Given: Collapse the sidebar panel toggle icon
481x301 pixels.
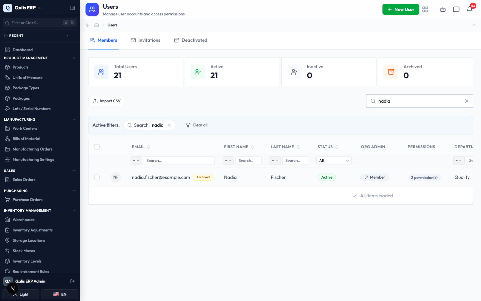Looking at the screenshot, I should coord(72,8).
